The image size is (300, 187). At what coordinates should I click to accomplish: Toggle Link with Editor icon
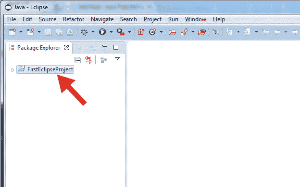88,60
